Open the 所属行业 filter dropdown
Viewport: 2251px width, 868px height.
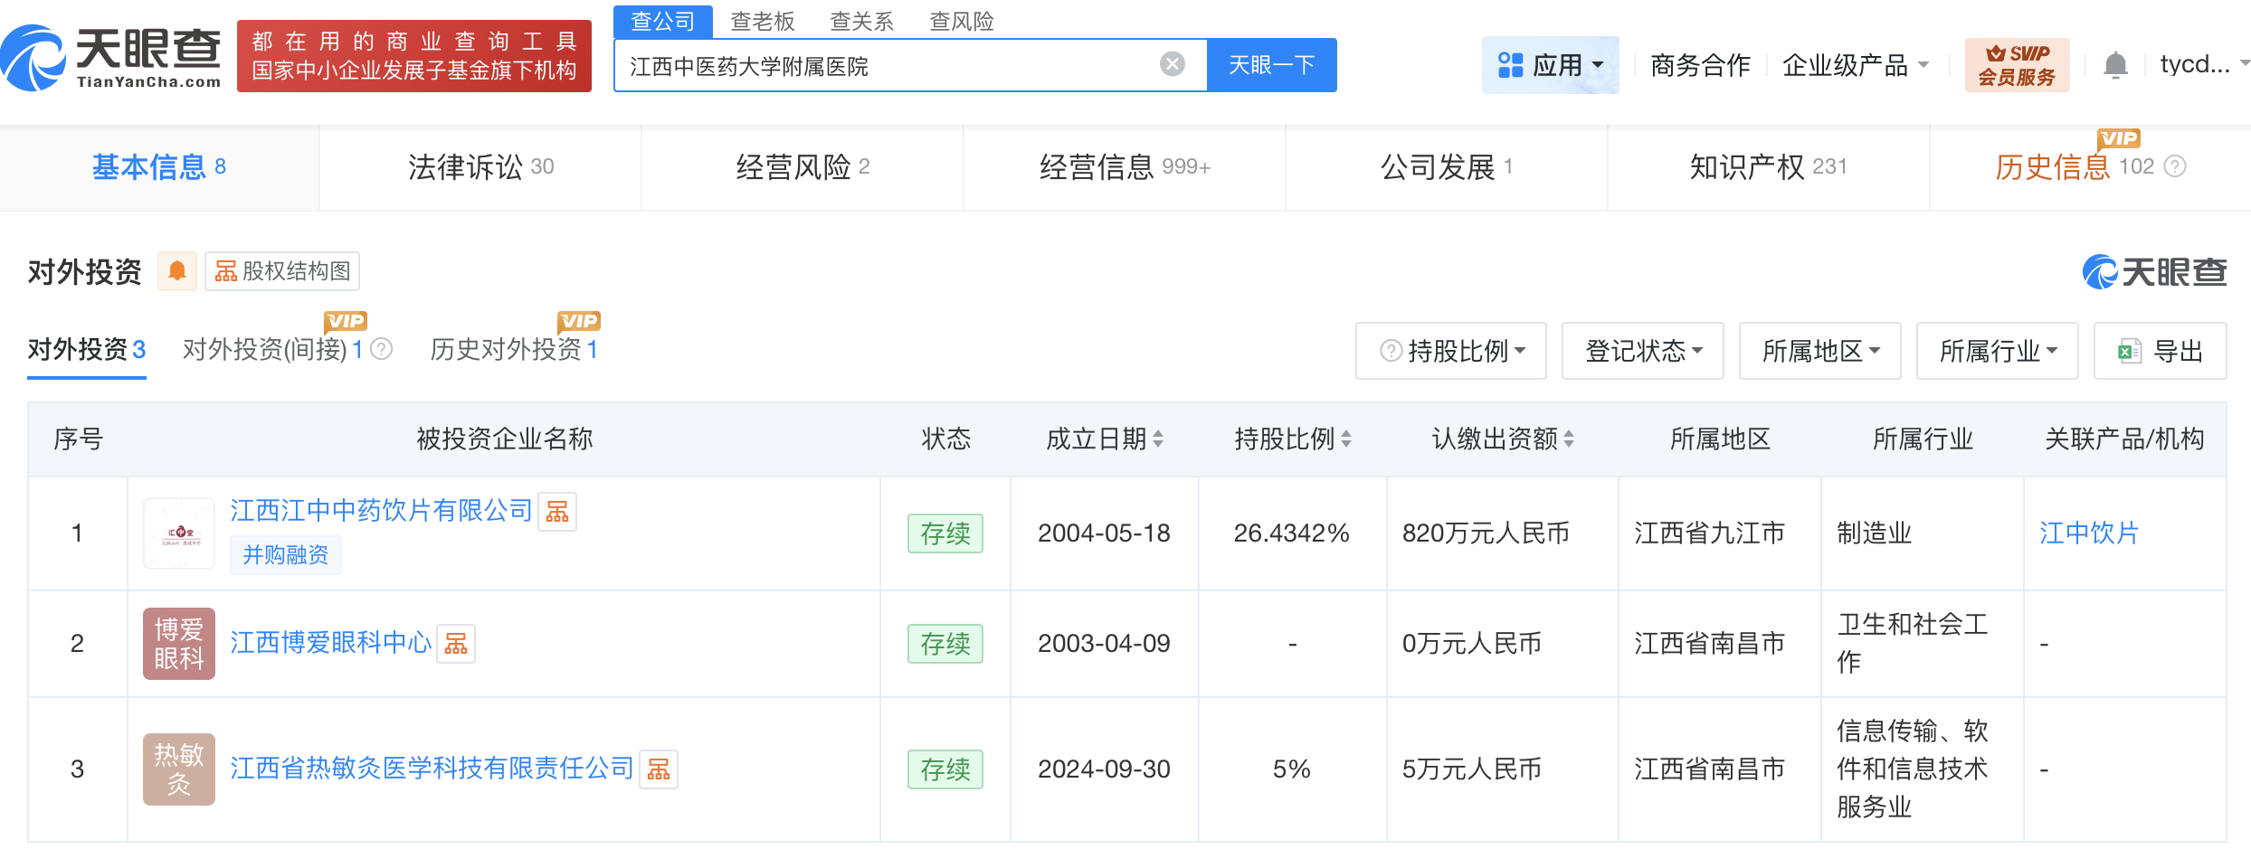click(1998, 351)
